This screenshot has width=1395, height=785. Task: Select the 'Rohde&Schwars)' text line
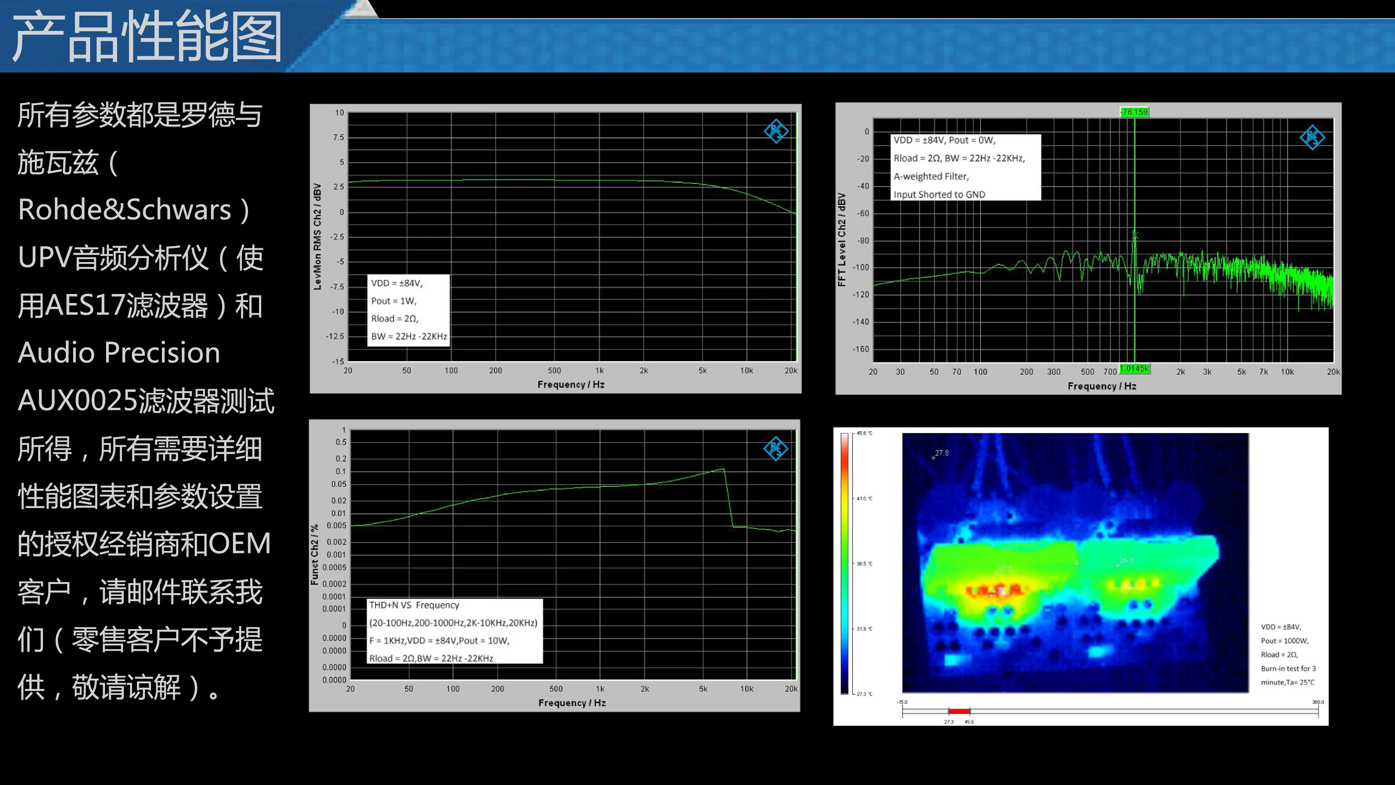tap(134, 210)
